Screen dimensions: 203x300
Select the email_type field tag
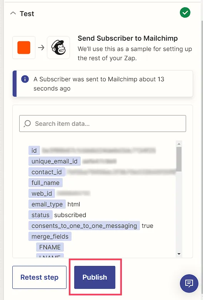(47, 204)
